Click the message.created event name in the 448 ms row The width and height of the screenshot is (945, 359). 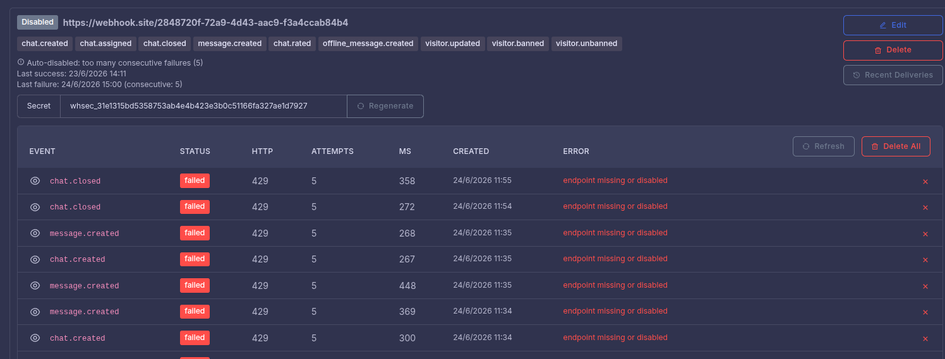(85, 286)
